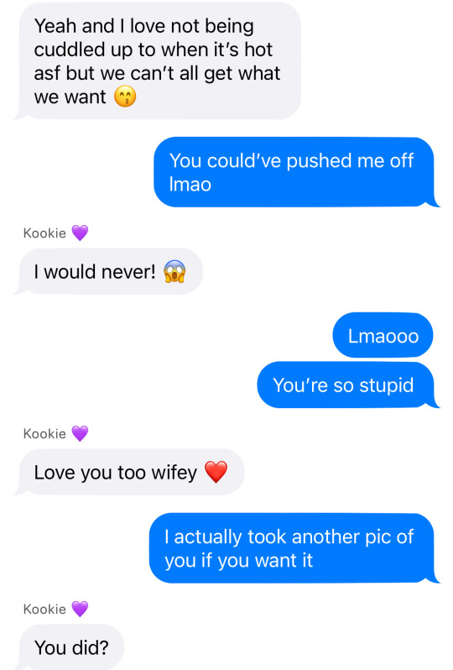Tap the kissing face emoji in first message
453x670 pixels.
tap(125, 97)
